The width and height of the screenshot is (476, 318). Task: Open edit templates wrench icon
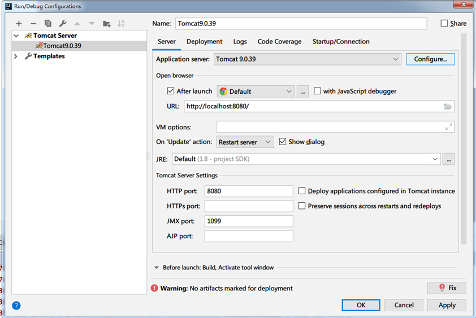(63, 23)
